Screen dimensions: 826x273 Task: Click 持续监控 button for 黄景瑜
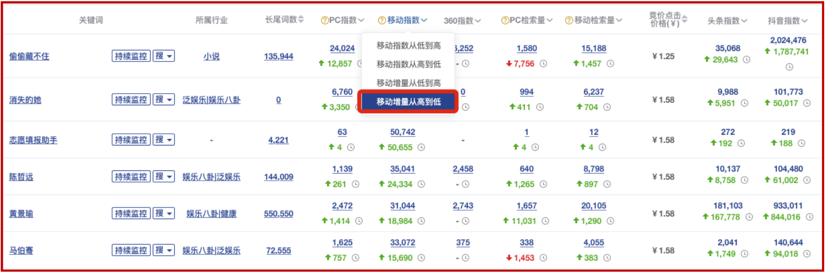coord(131,213)
